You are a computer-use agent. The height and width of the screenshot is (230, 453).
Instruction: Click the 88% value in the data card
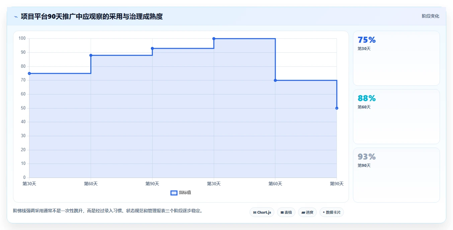click(x=367, y=98)
